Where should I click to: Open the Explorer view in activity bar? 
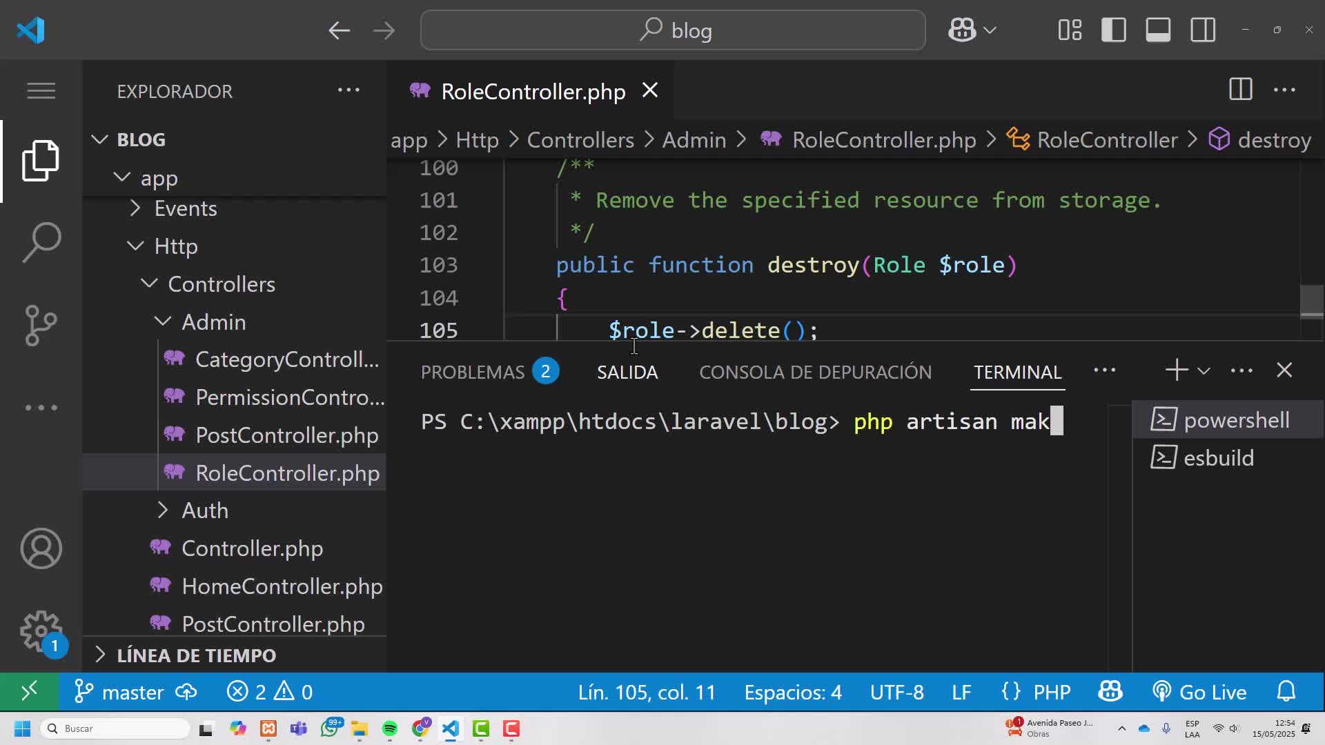41,161
